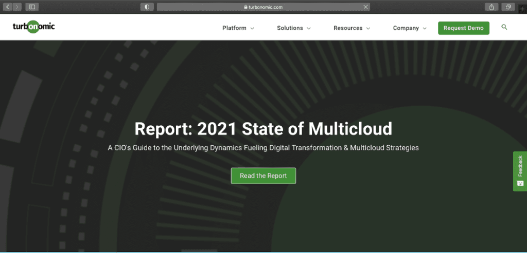This screenshot has height=253, width=527.
Task: Open the Feedback side tab
Action: pos(520,171)
